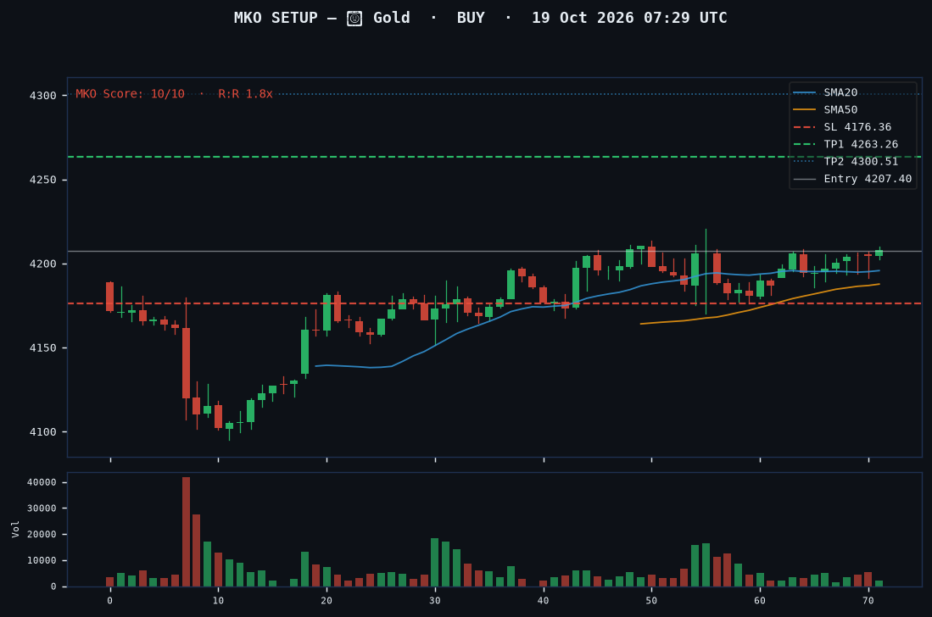
Task: Click the rotated "Vol" axis title
Action: pyautogui.click(x=15, y=529)
